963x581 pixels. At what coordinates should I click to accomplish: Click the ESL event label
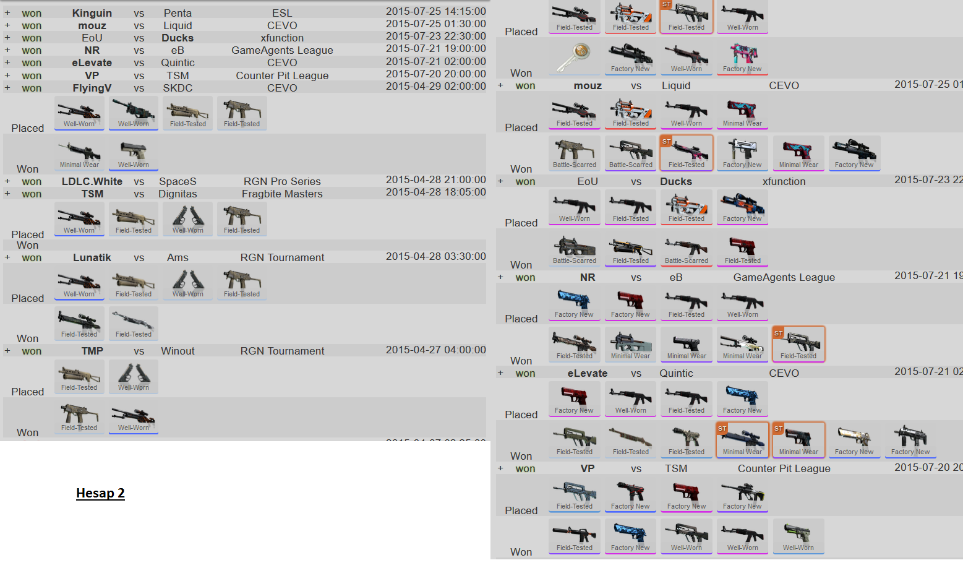coord(282,13)
